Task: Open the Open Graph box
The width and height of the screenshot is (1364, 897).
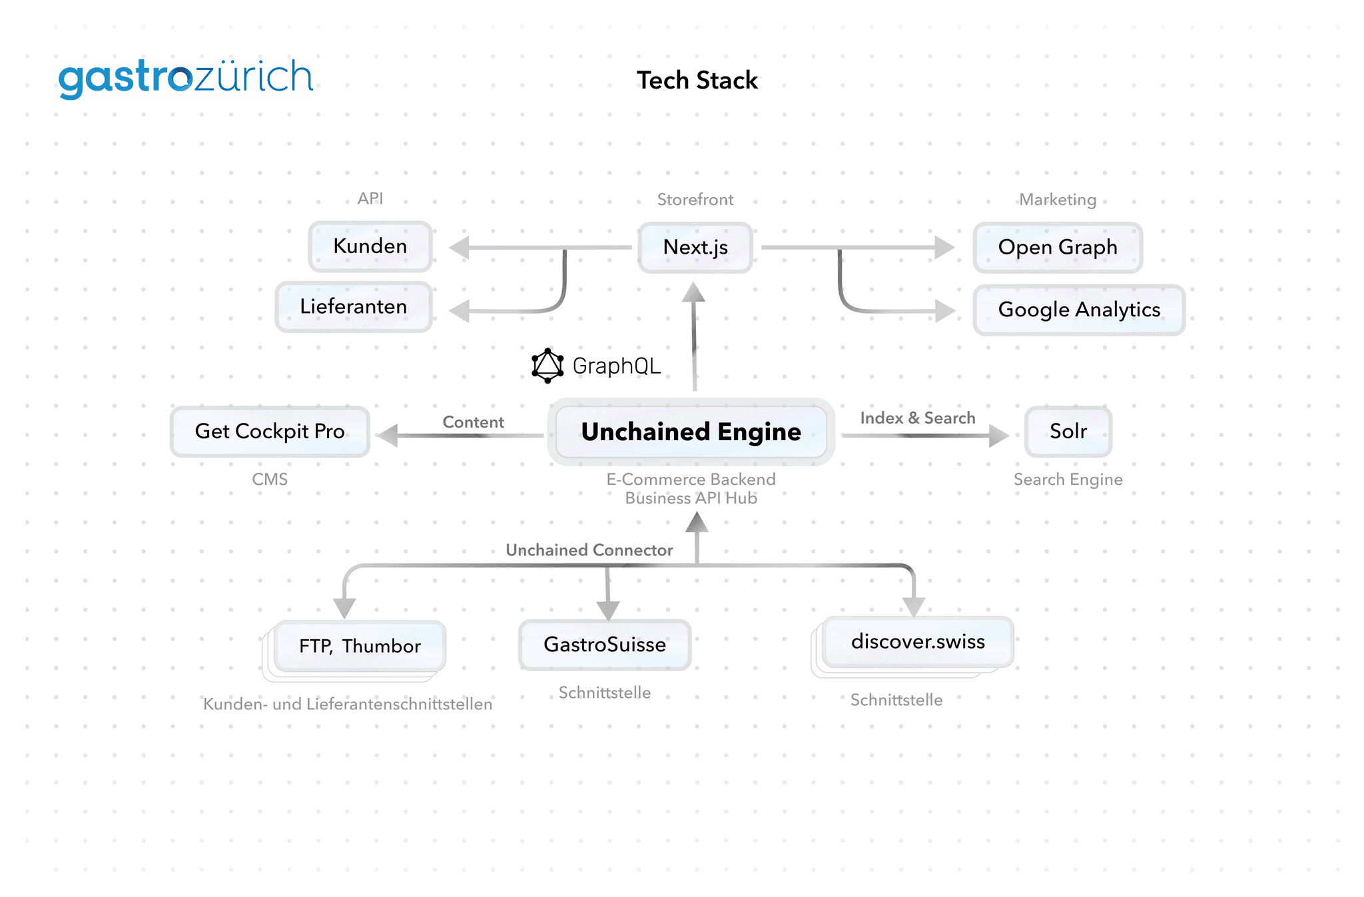Action: [x=1058, y=247]
